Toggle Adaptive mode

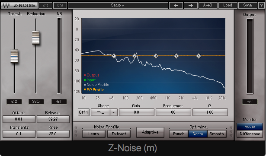[150, 132]
